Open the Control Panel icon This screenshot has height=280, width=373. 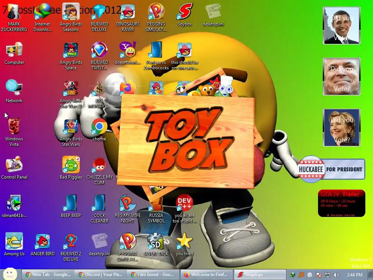[x=14, y=168]
